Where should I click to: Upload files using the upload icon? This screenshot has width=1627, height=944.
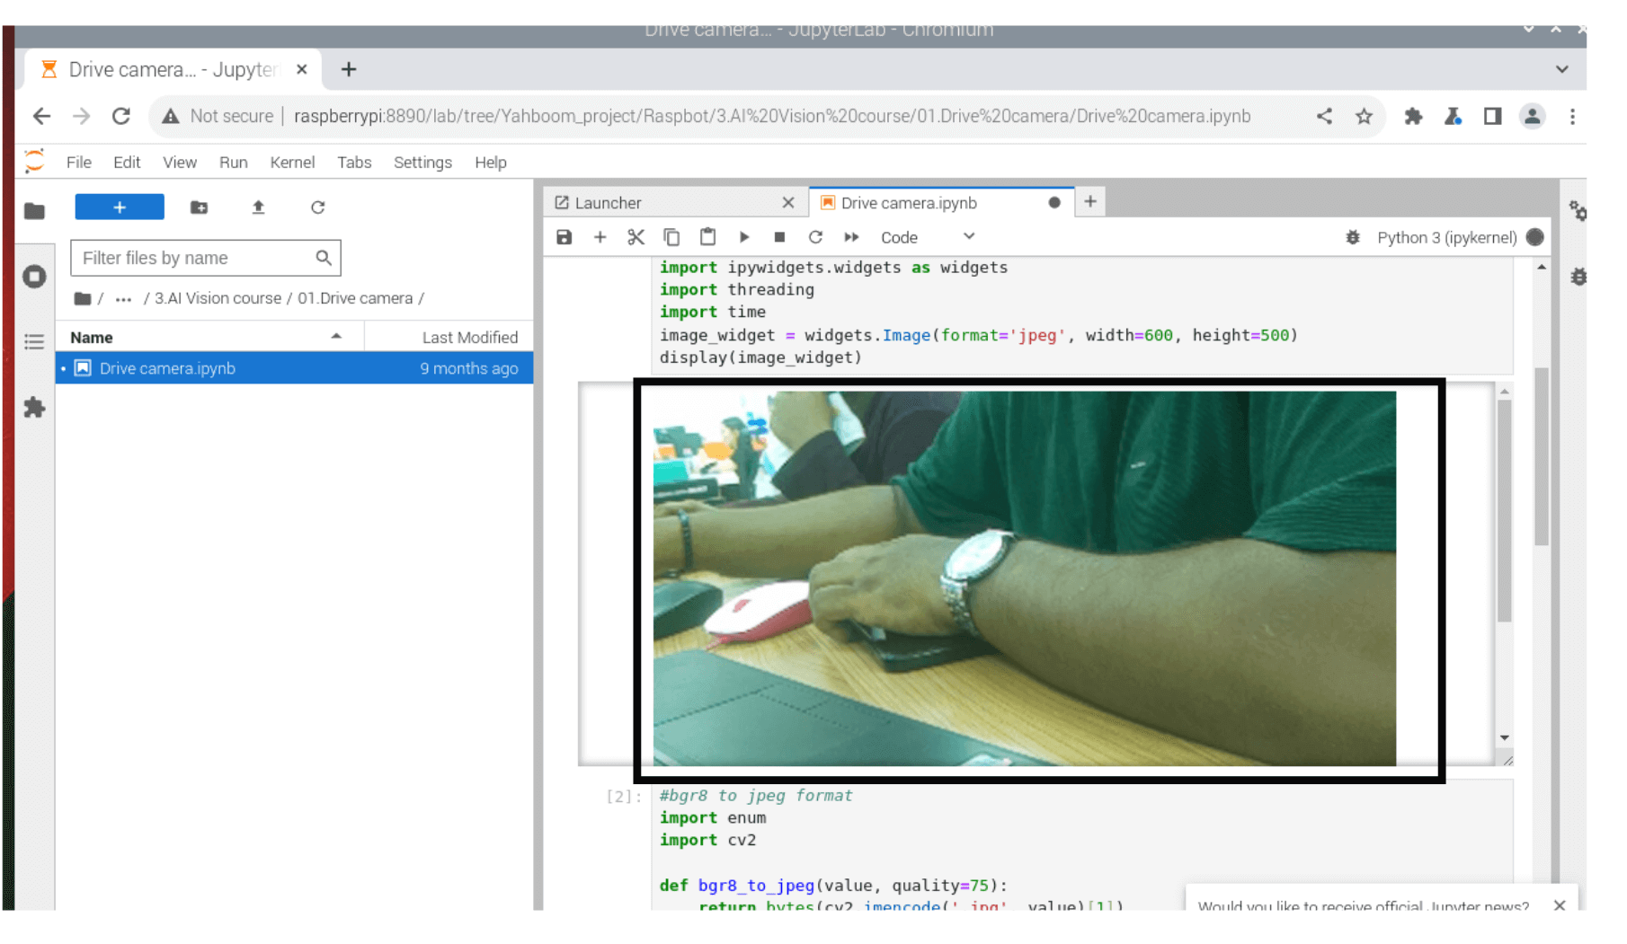[x=258, y=207]
